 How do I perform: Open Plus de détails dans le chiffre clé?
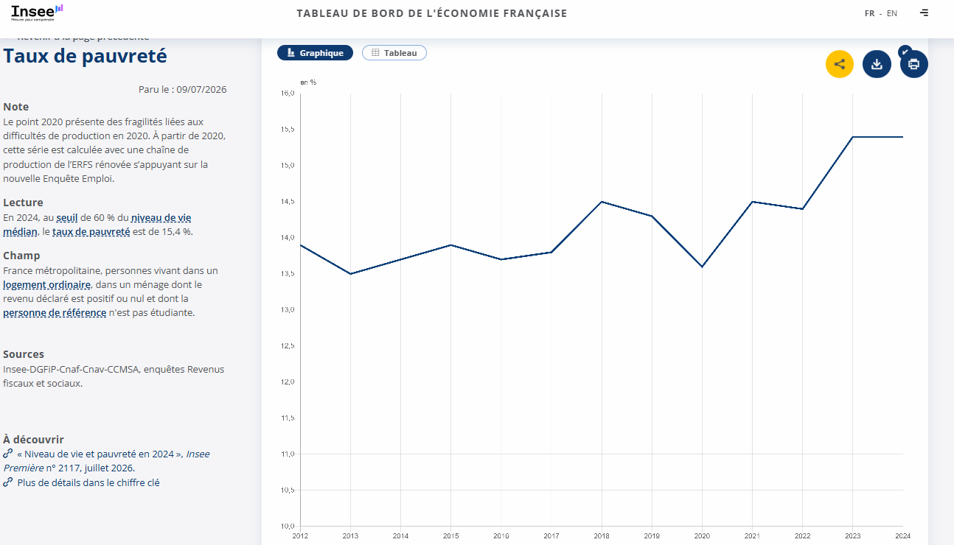88,483
